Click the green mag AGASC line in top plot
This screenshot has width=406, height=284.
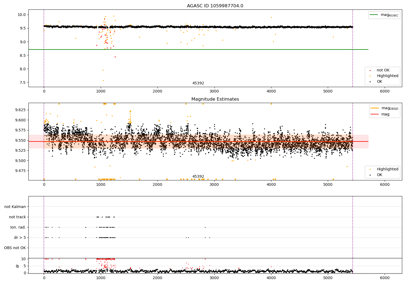click(198, 49)
